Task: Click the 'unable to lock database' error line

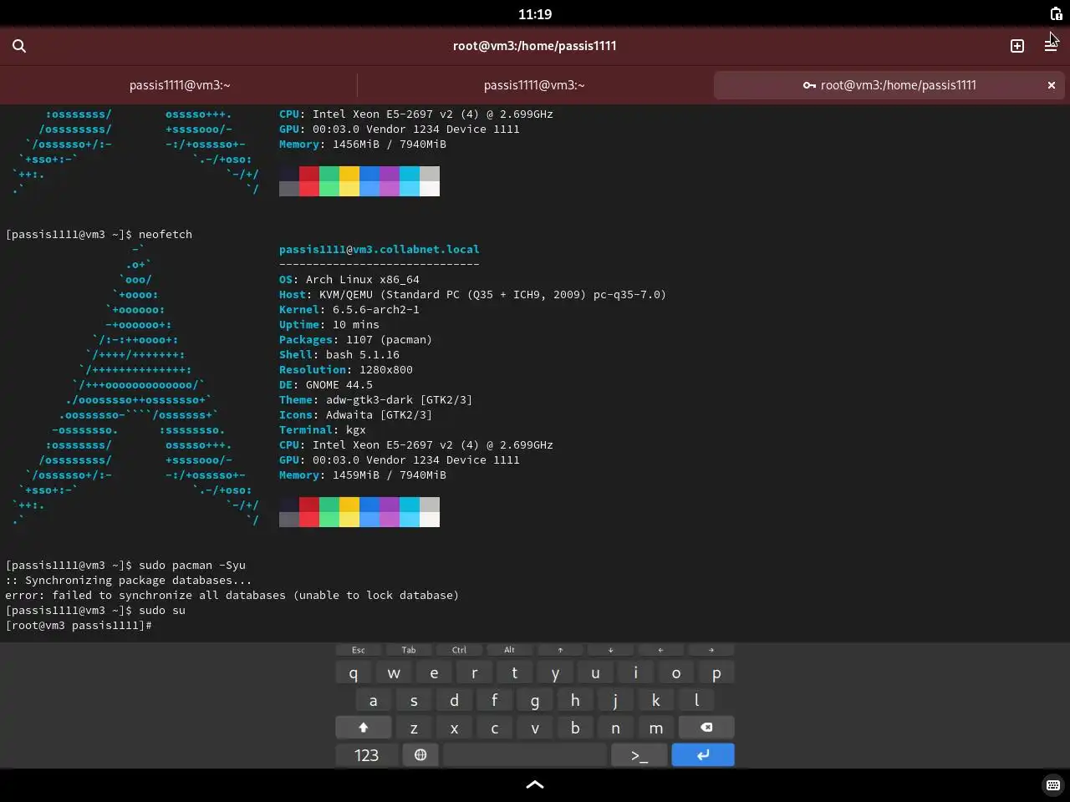Action: coord(232,596)
